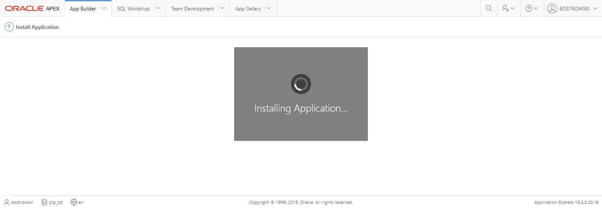Expand the App Builder dropdown chevron

[x=104, y=8]
